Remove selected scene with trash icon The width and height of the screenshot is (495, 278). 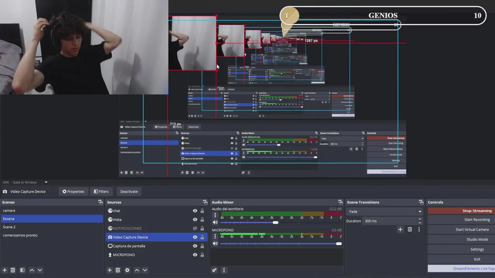(x=13, y=270)
